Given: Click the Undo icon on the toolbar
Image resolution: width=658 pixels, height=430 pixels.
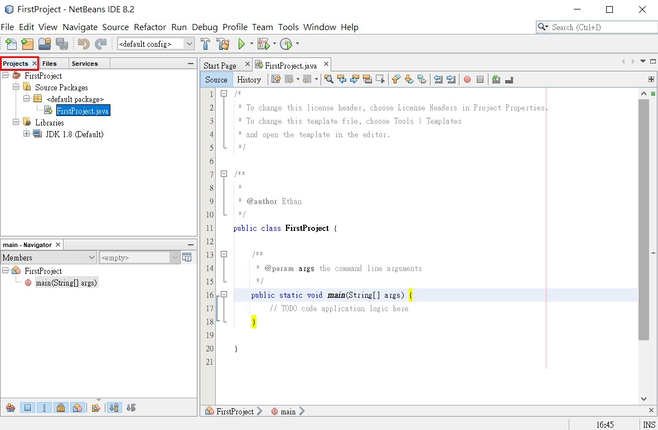Looking at the screenshot, I should (x=84, y=44).
